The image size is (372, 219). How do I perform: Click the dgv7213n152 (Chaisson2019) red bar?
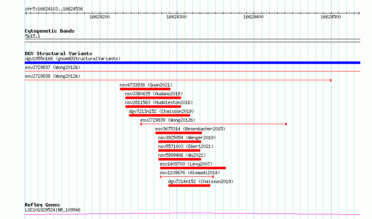click(160, 115)
